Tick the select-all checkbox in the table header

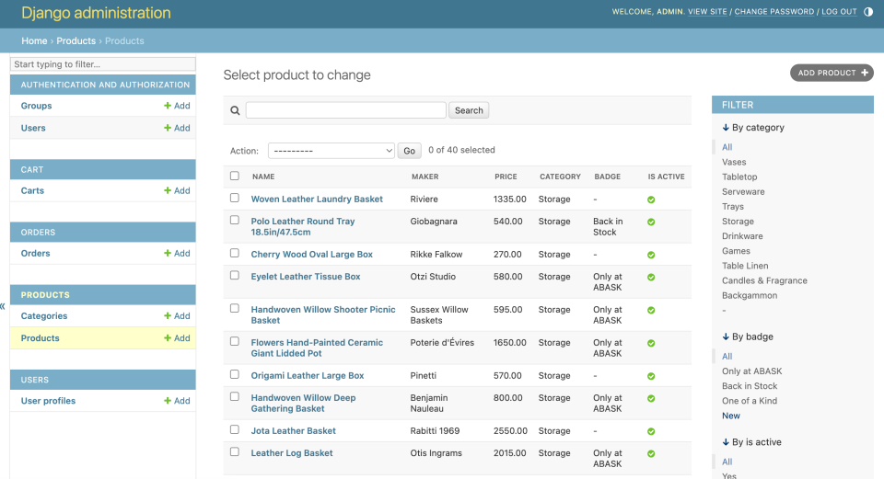click(235, 176)
